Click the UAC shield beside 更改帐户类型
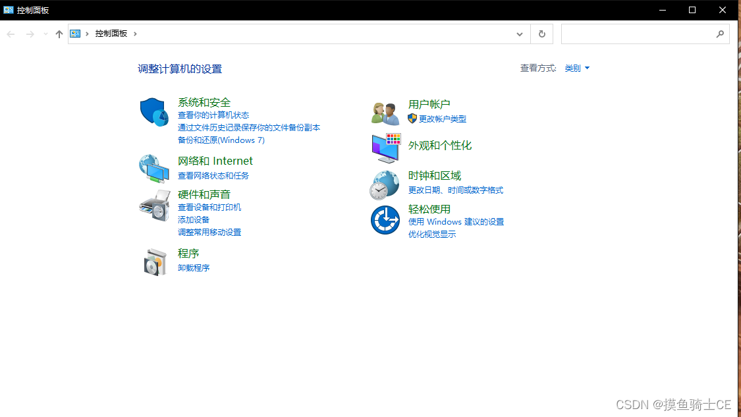 [x=412, y=118]
